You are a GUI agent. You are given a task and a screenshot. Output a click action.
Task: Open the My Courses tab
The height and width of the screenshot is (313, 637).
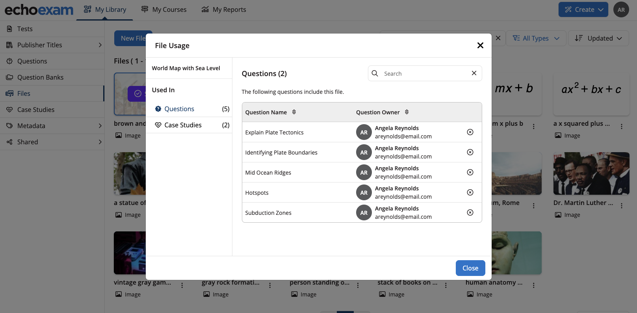pyautogui.click(x=164, y=9)
